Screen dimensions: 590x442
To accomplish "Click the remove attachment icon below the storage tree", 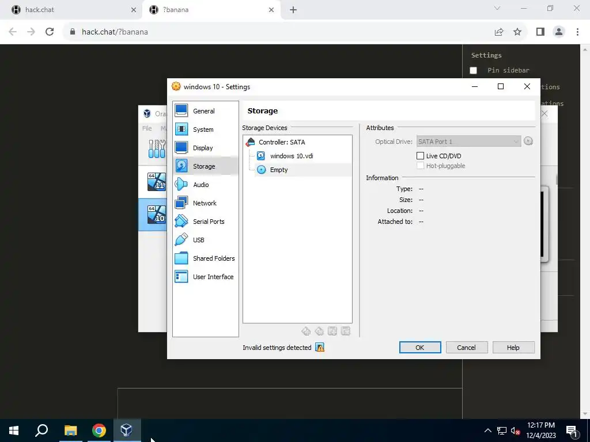I will (346, 331).
